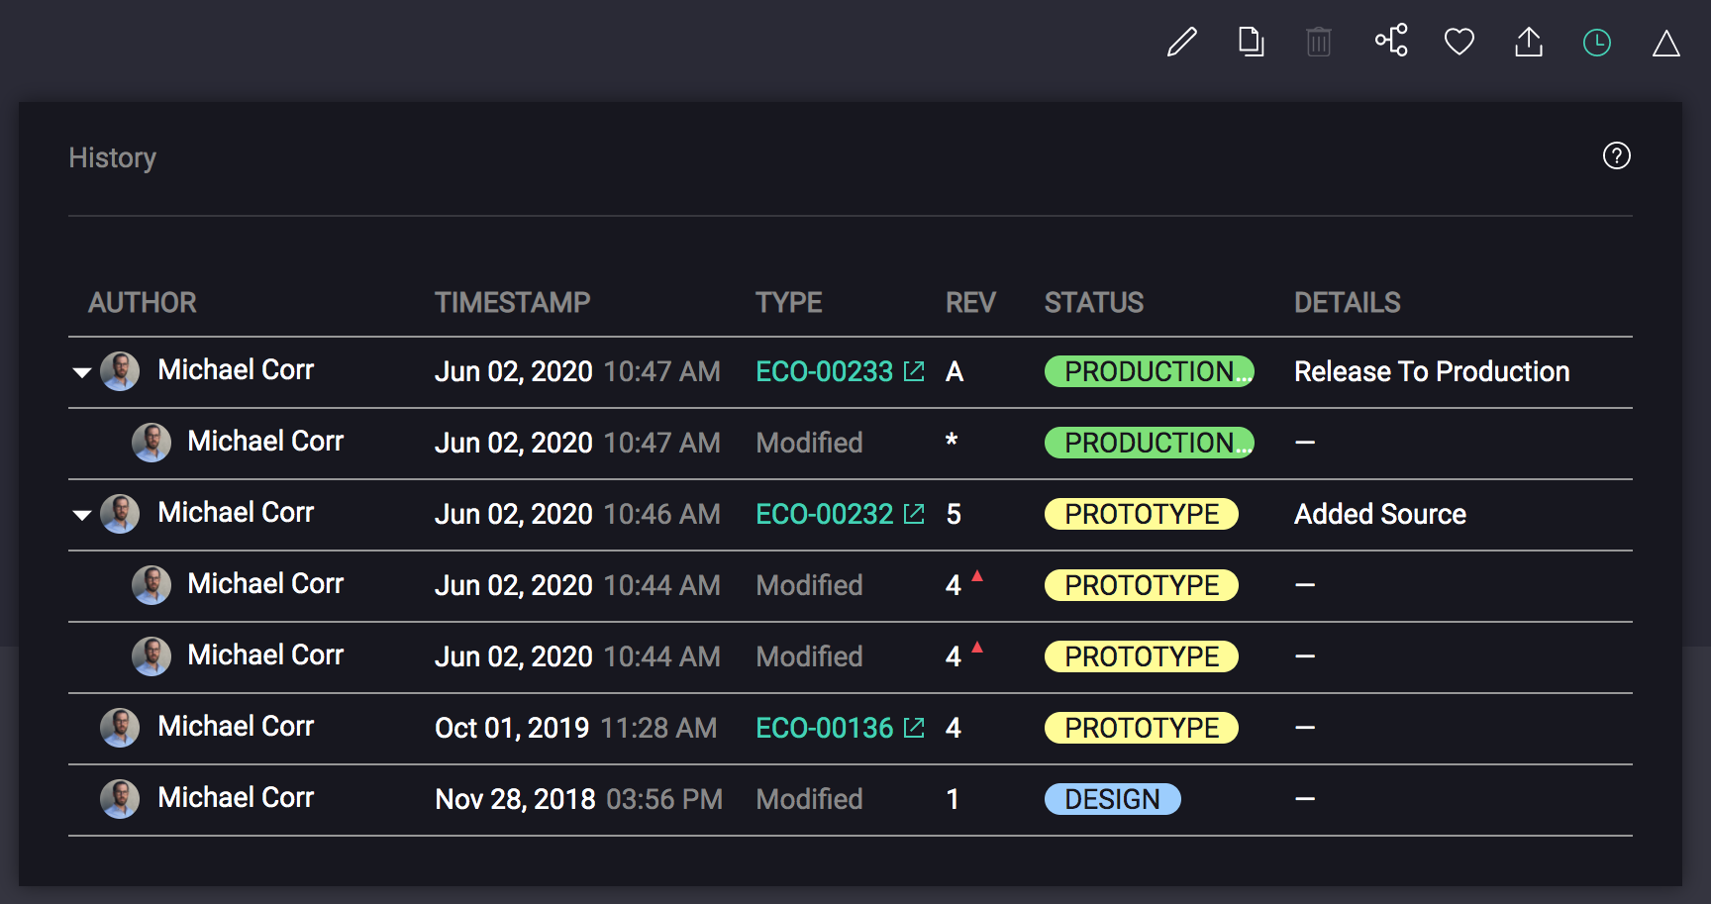Image resolution: width=1711 pixels, height=904 pixels.
Task: Click the duplicate document icon
Action: click(1251, 43)
